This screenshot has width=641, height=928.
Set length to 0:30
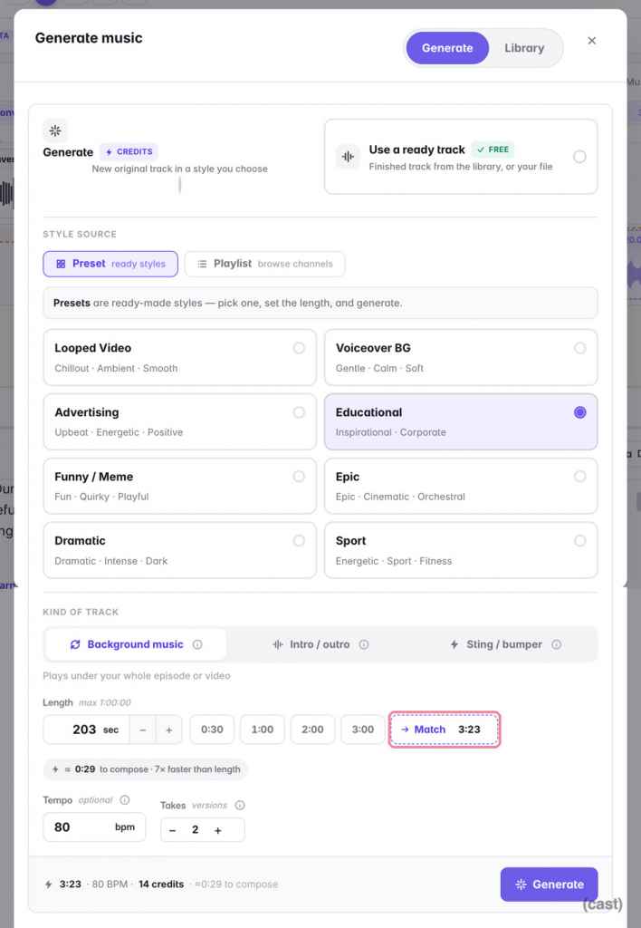pyautogui.click(x=212, y=730)
